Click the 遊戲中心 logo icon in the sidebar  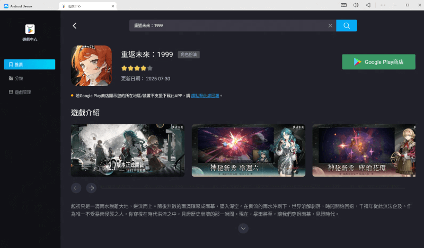click(30, 29)
